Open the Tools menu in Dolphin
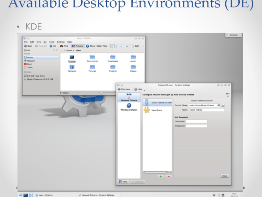 52,42
